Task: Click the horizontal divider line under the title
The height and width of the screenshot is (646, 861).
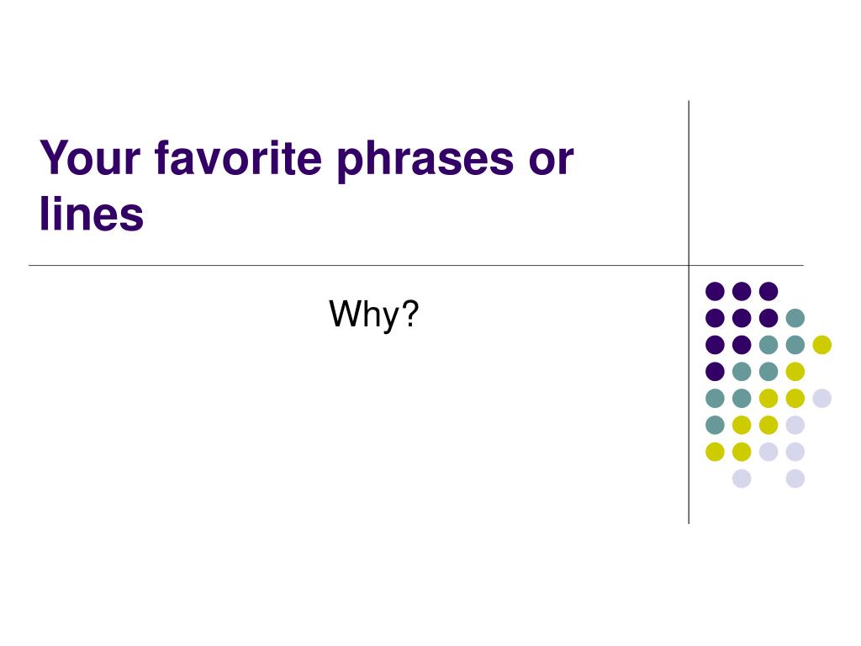Action: (x=416, y=265)
